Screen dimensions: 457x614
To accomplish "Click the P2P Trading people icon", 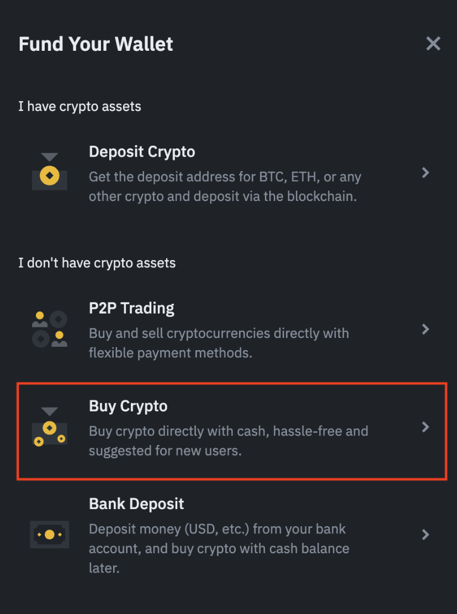I will [50, 329].
